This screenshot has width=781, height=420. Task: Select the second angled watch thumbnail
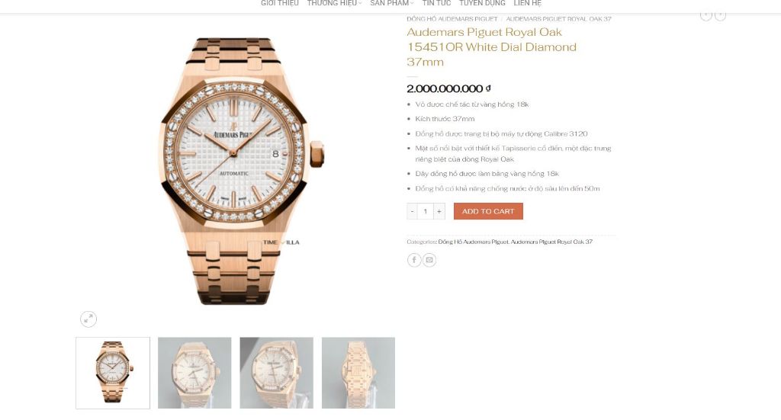coord(194,374)
